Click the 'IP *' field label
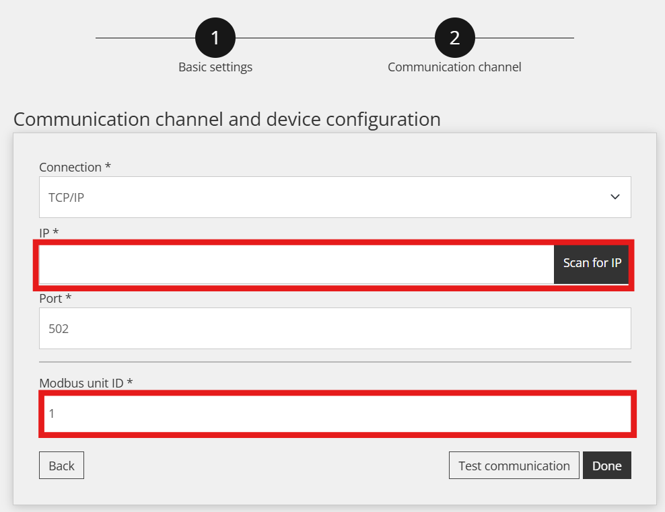The height and width of the screenshot is (512, 665). [x=48, y=233]
